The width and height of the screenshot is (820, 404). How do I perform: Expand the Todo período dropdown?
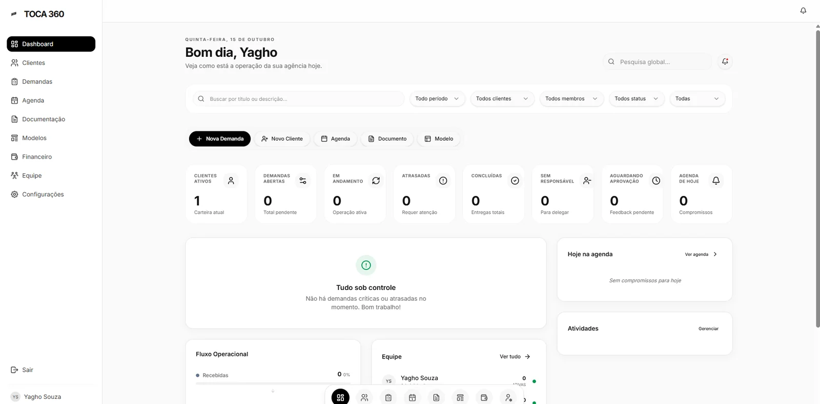[x=437, y=99]
